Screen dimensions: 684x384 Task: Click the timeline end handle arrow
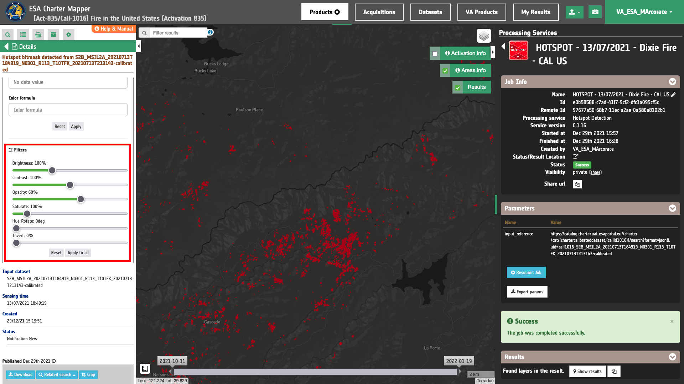click(460, 372)
